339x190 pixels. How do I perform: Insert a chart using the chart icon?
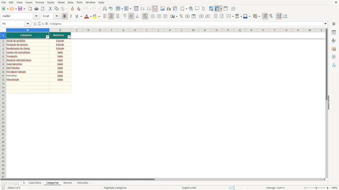pos(169,9)
